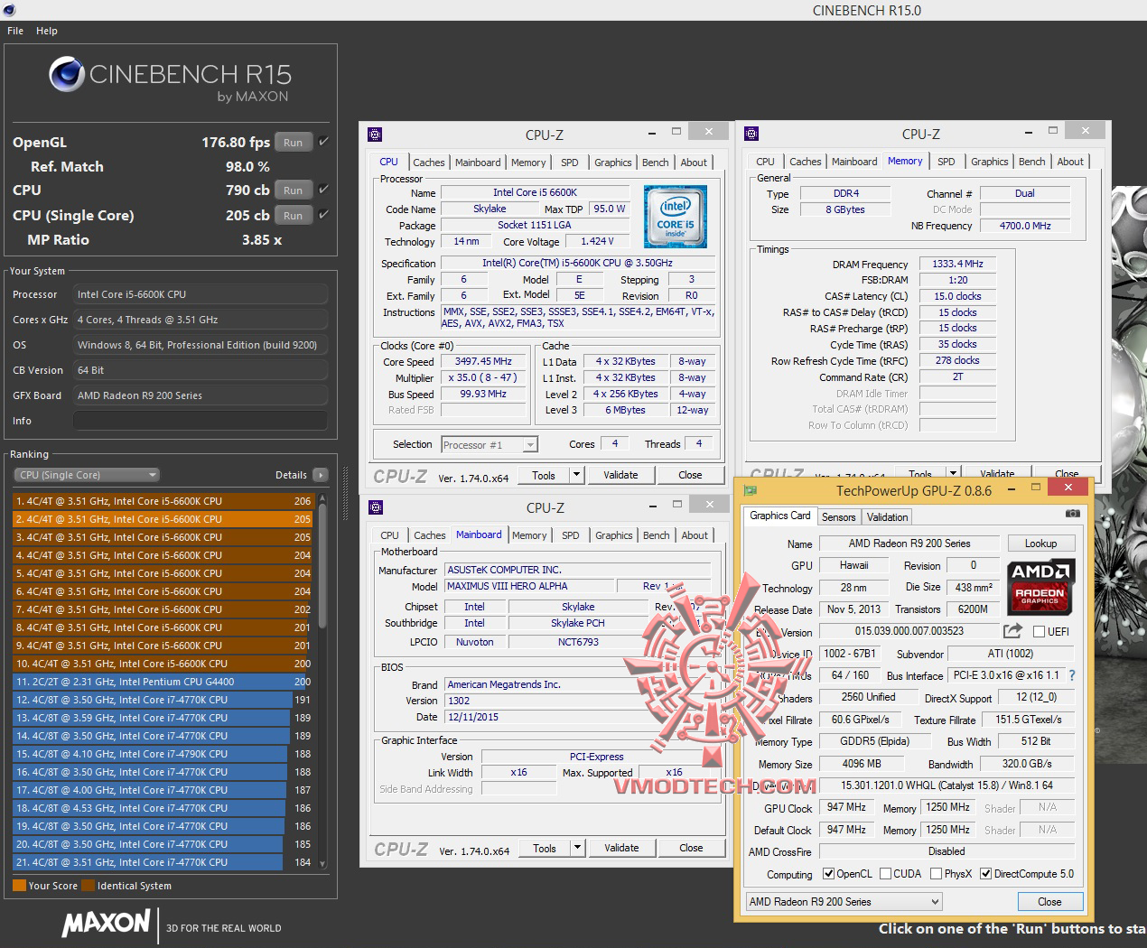Click the AMD Radeon Graphics logo
This screenshot has height=948, width=1147.
1040,585
